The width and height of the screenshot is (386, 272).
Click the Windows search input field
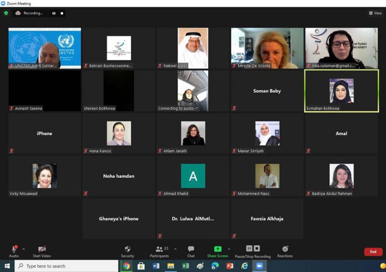pos(67,266)
